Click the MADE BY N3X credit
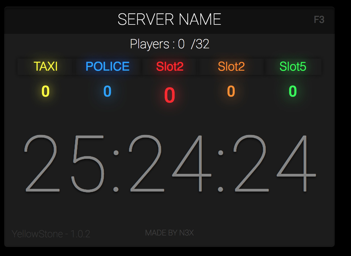 169,233
